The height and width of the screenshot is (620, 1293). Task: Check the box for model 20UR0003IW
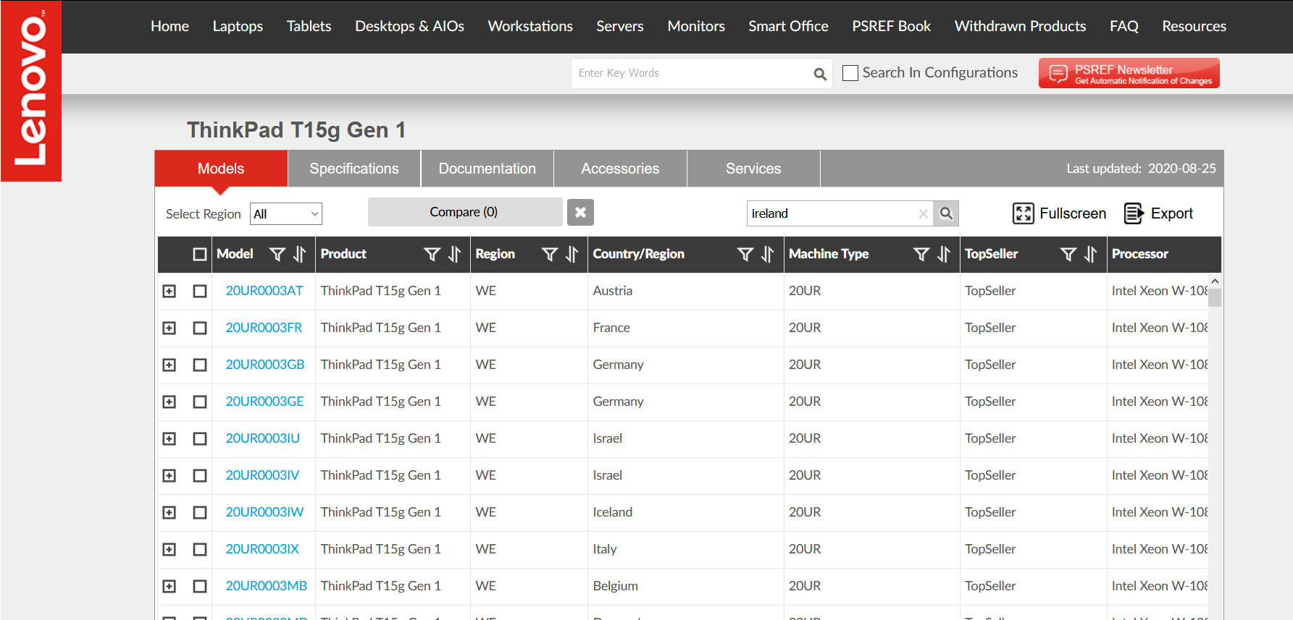point(200,512)
